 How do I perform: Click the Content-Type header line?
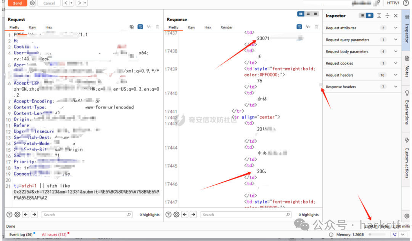[x=74, y=107]
